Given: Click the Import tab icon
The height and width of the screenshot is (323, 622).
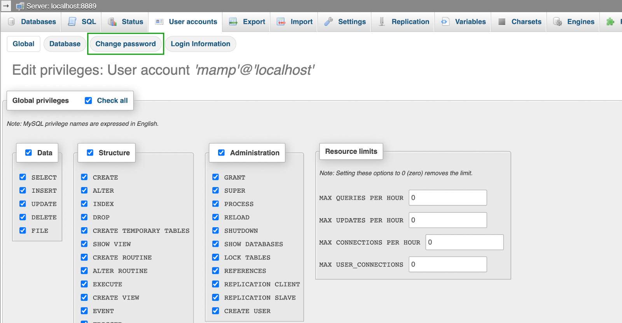Looking at the screenshot, I should click(281, 22).
